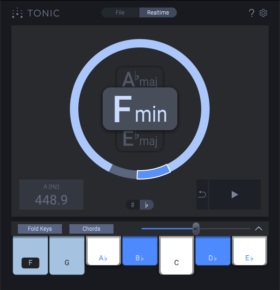280x290 pixels.
Task: Play the Bb piano key
Action: point(140,251)
